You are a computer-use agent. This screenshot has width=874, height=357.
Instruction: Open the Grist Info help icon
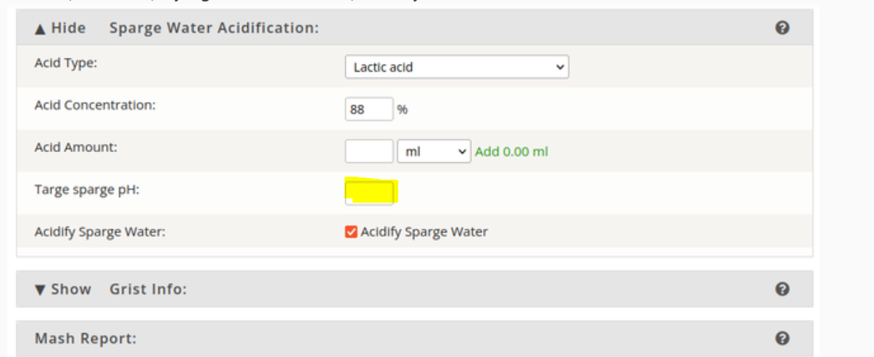[782, 289]
